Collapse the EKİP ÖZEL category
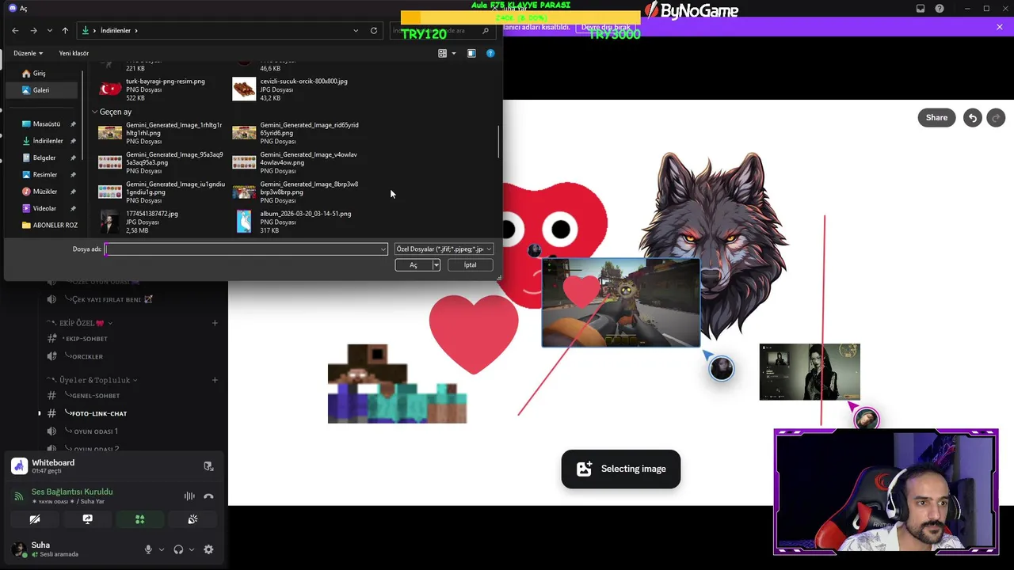 pyautogui.click(x=79, y=323)
